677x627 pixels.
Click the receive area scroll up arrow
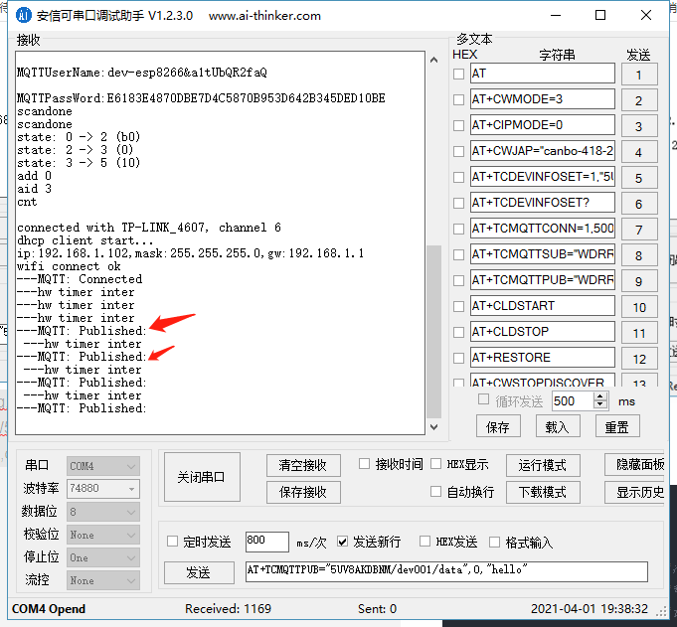pos(433,60)
